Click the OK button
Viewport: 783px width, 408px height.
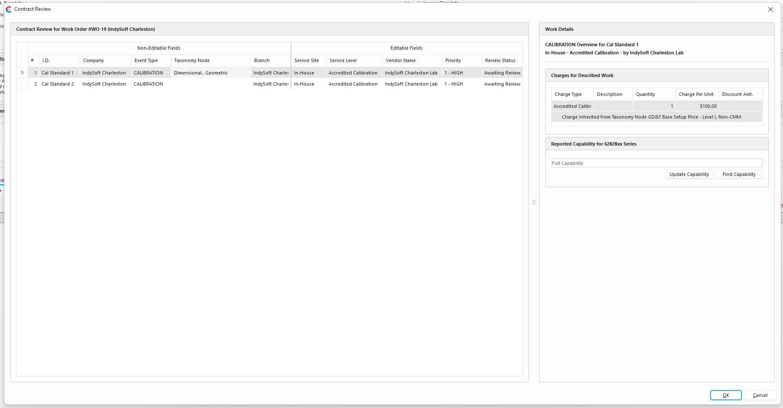click(x=725, y=395)
